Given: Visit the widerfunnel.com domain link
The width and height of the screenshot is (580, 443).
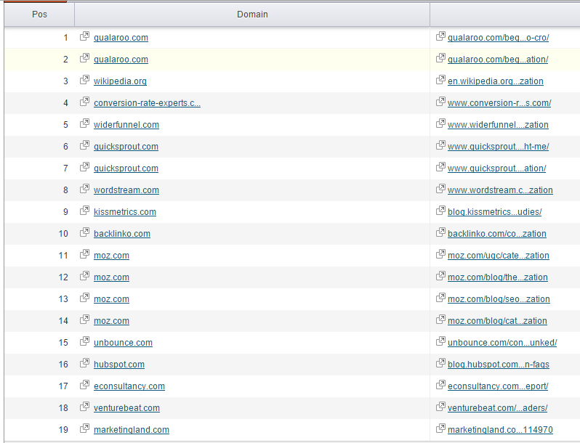Looking at the screenshot, I should (x=126, y=125).
